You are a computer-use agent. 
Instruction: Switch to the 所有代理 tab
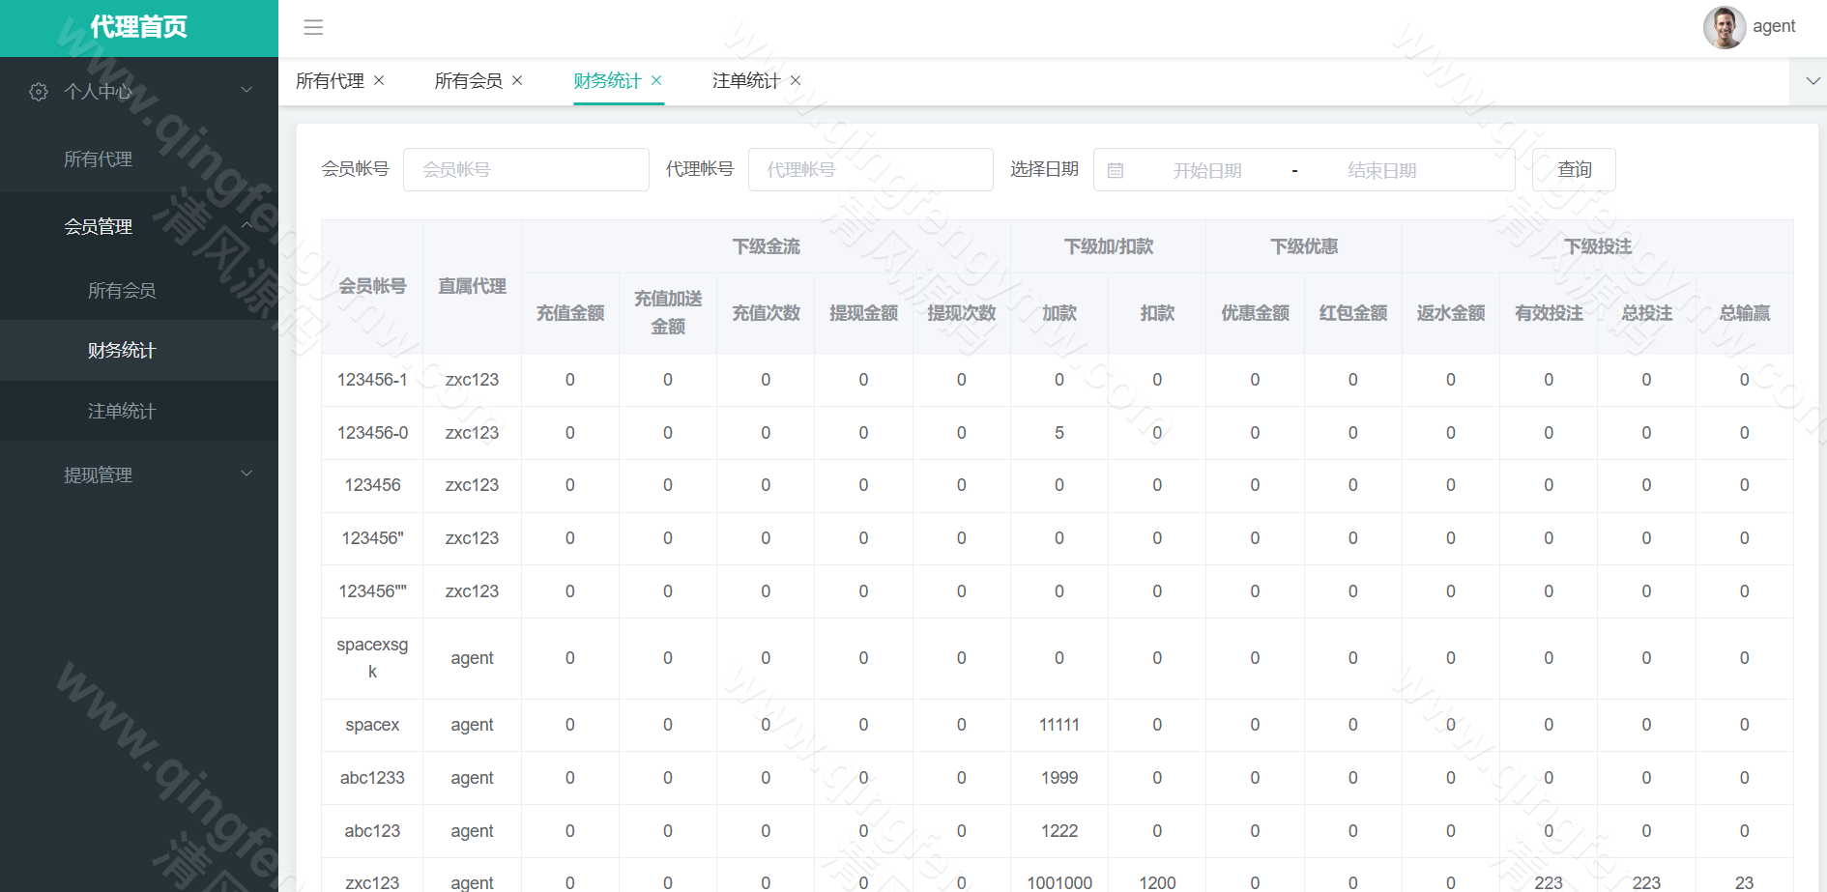(330, 81)
